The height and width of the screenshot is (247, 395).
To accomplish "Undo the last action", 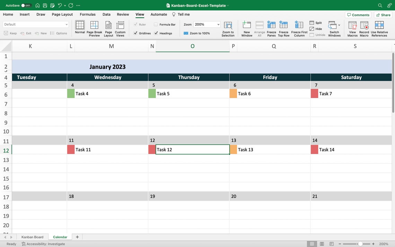I will click(60, 5).
